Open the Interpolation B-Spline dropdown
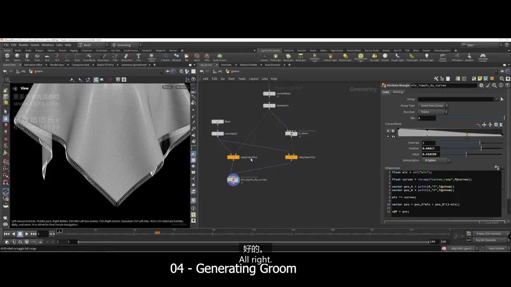The height and width of the screenshot is (287, 511). pos(436,160)
